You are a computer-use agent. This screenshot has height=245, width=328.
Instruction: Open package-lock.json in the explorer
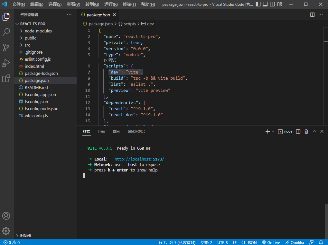click(45, 73)
